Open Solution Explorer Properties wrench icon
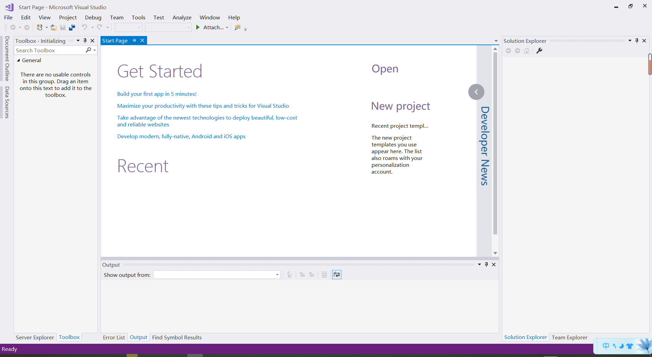Screen dimensions: 652x357 click(539, 51)
